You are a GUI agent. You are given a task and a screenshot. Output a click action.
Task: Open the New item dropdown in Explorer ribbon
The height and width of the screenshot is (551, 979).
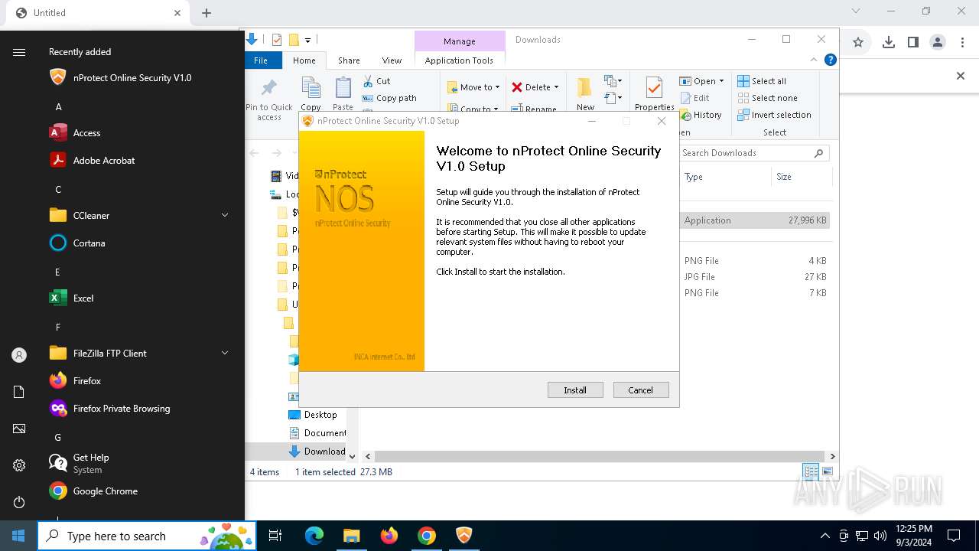coord(613,80)
